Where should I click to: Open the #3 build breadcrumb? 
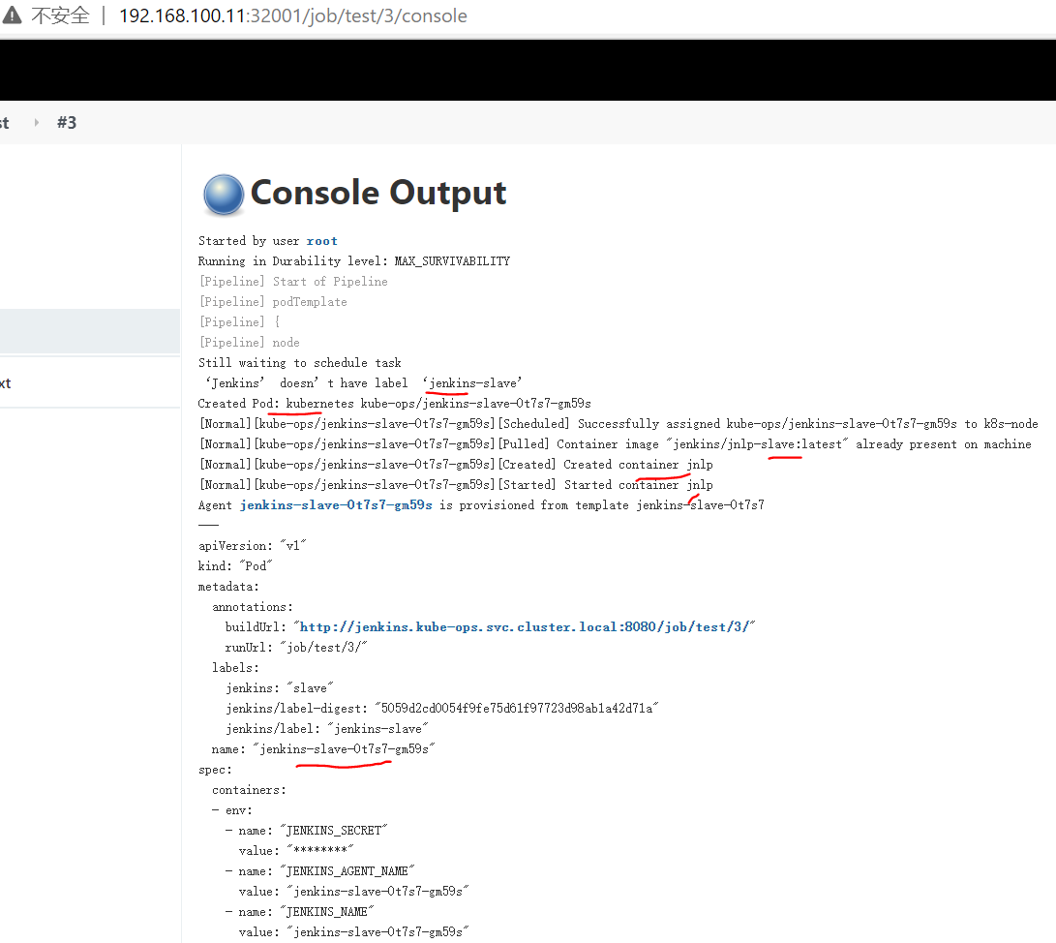pyautogui.click(x=67, y=123)
